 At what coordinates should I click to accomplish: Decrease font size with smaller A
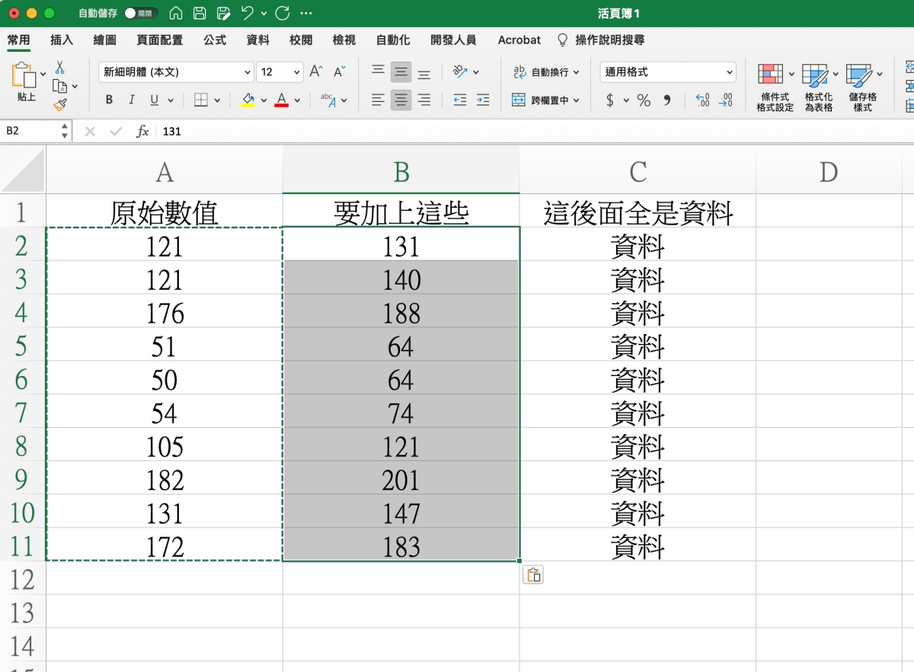(340, 72)
